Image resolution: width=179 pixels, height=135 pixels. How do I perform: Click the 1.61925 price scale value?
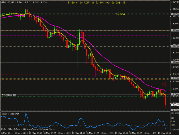[175, 67]
